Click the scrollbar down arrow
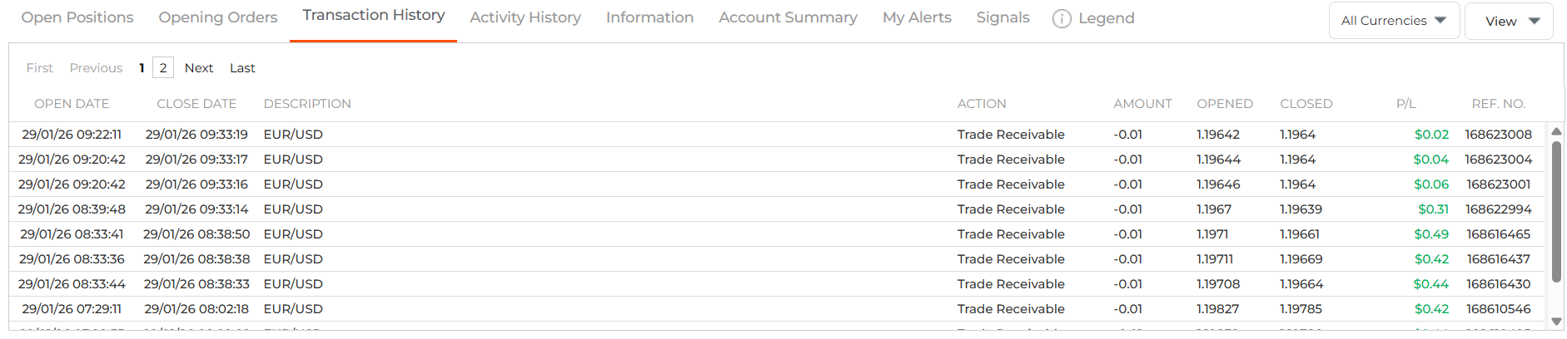 pyautogui.click(x=1556, y=322)
